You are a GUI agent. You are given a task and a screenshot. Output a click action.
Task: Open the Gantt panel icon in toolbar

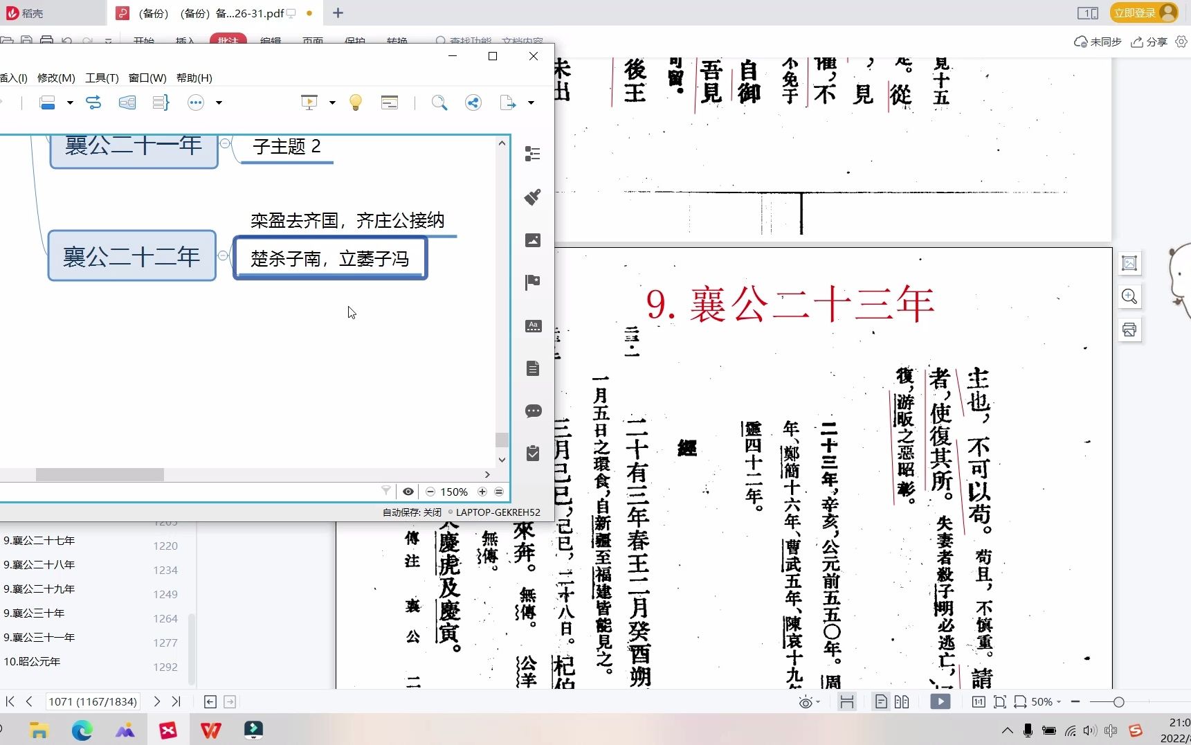click(390, 102)
